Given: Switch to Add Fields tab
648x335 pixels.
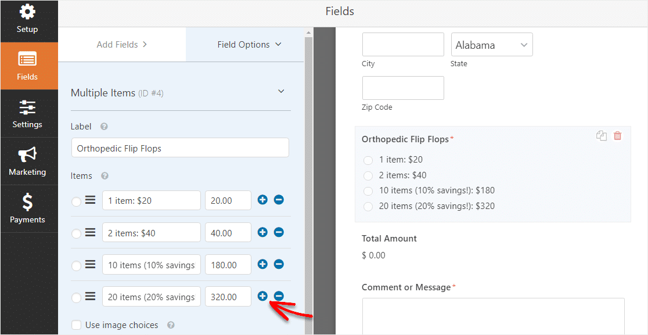Looking at the screenshot, I should pyautogui.click(x=122, y=45).
